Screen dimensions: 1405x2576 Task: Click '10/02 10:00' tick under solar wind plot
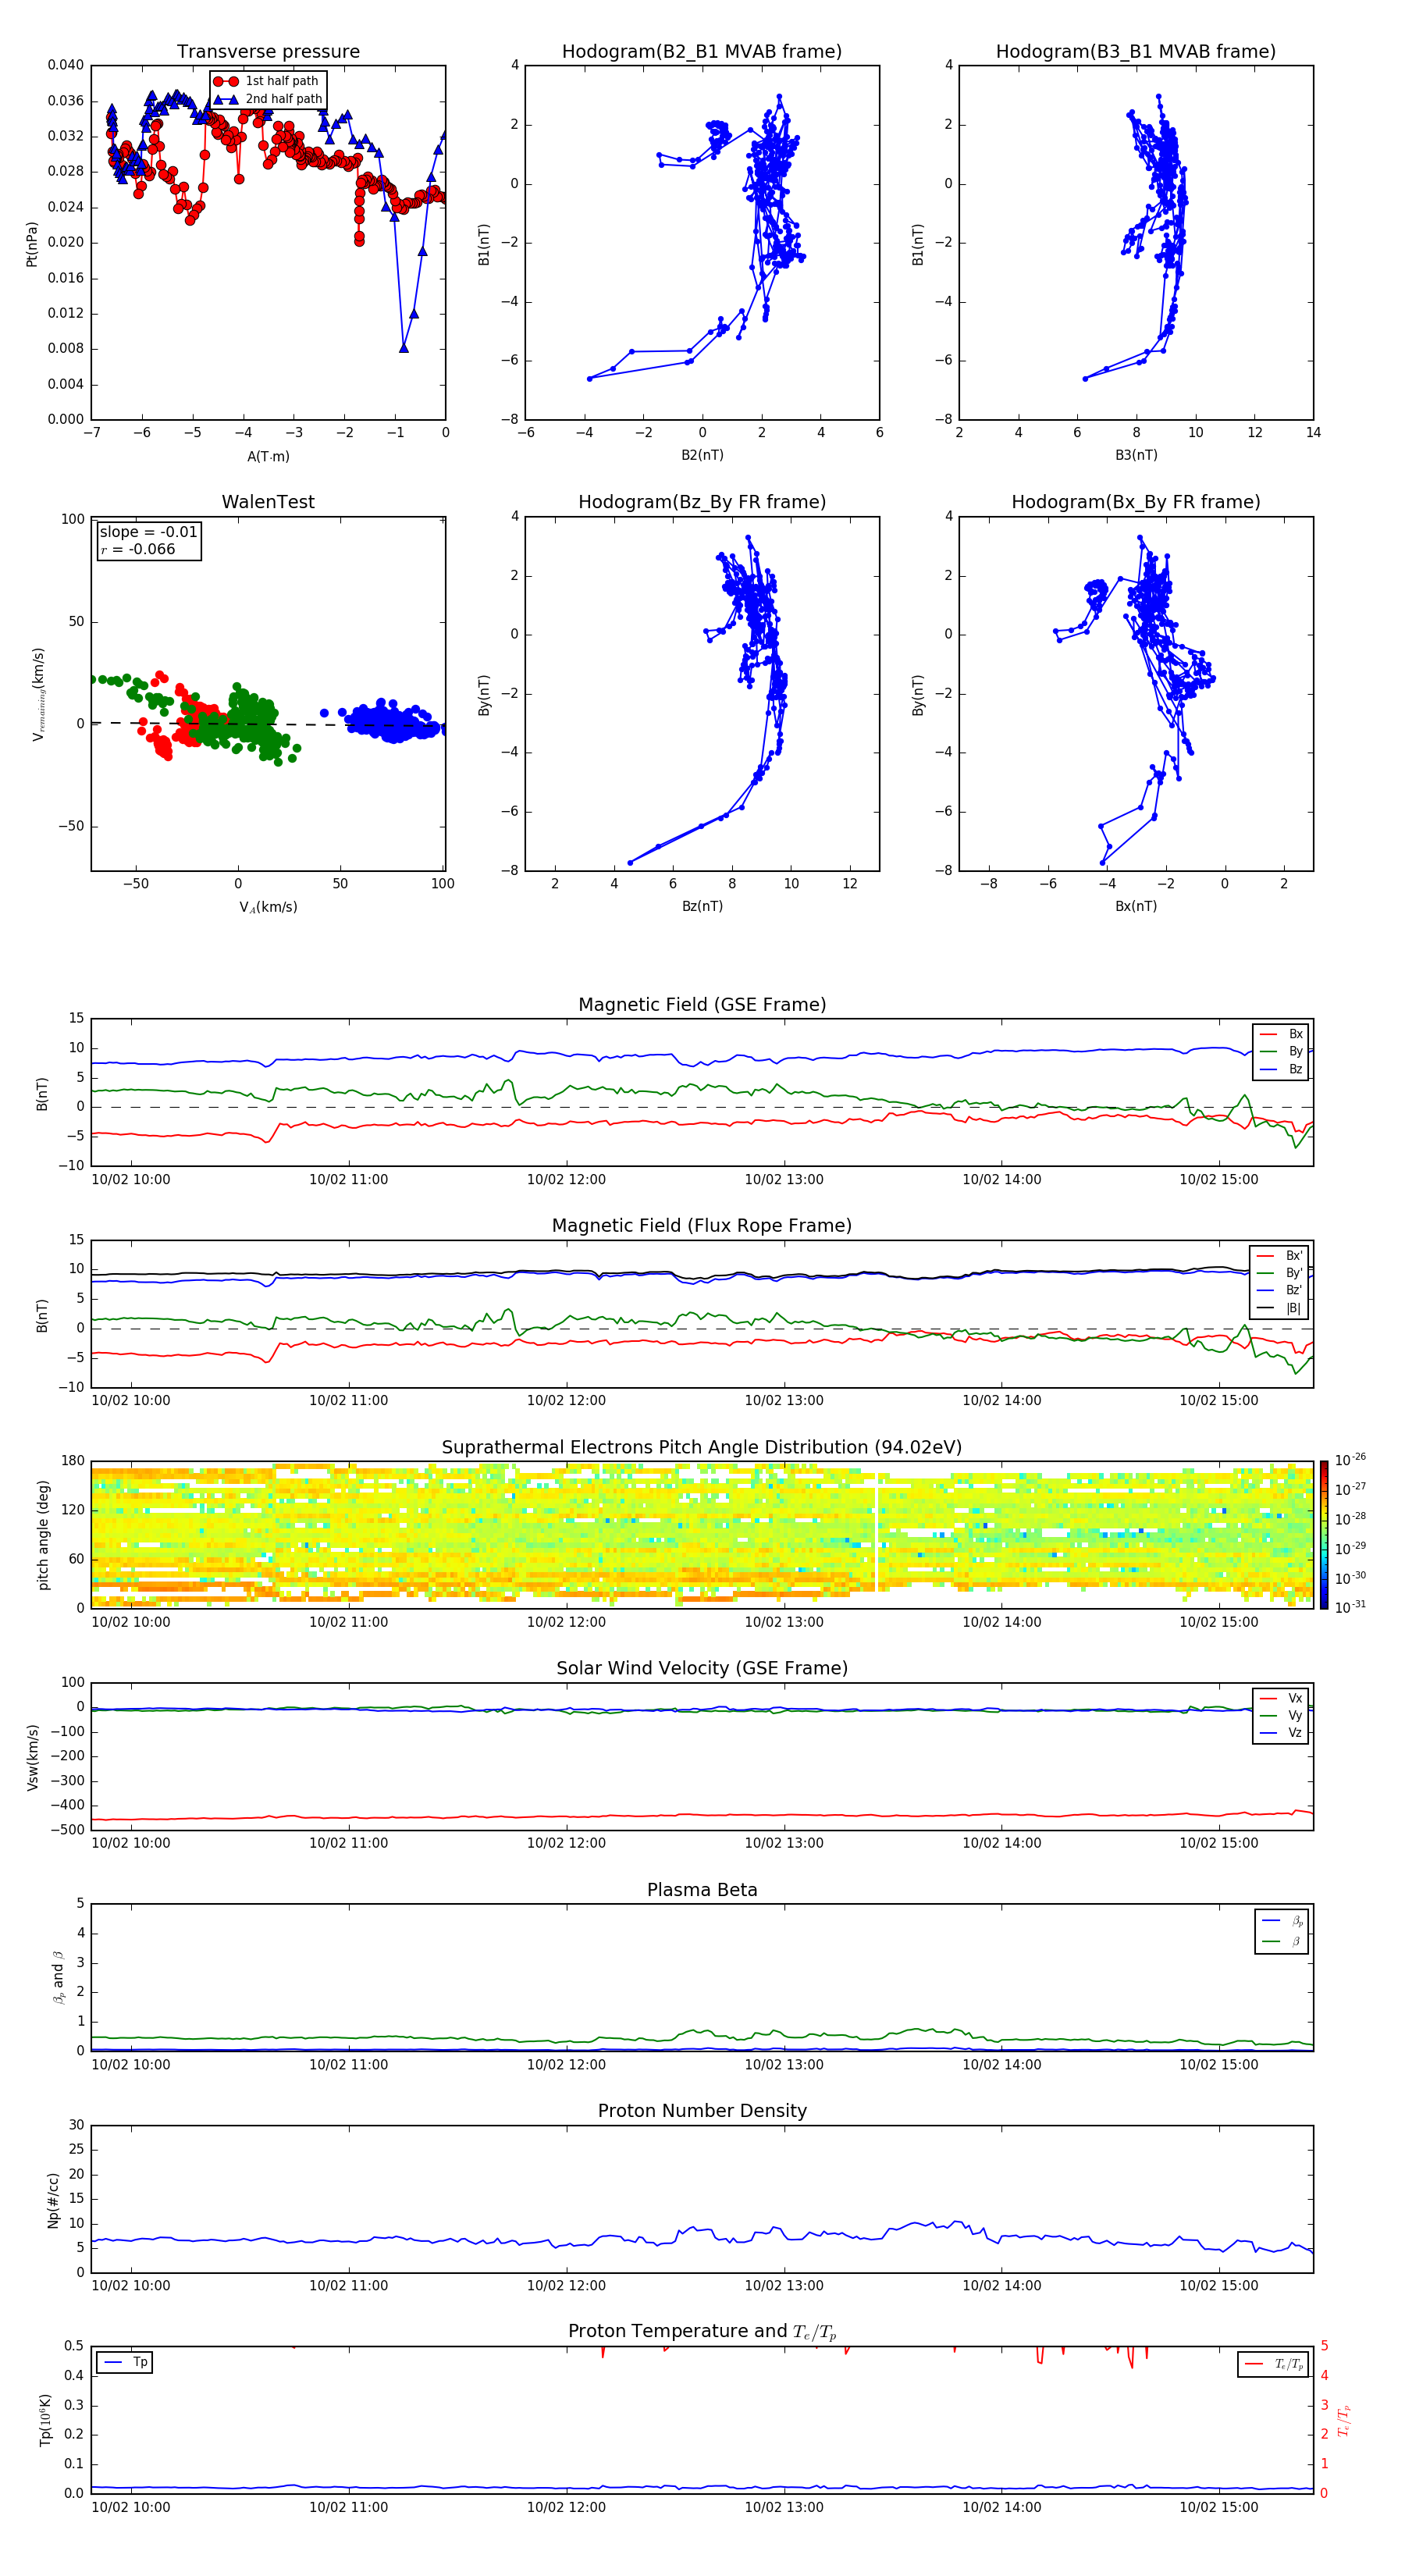pos(131,1843)
